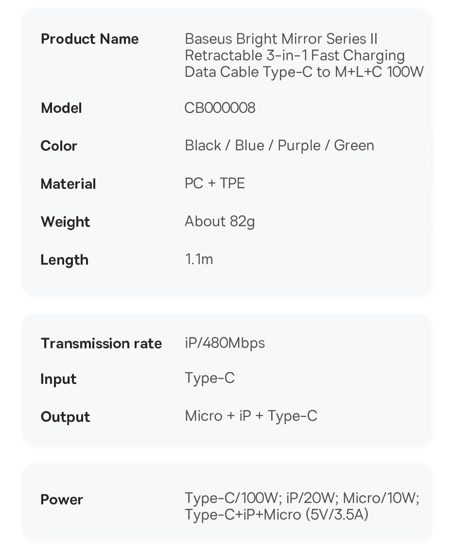The width and height of the screenshot is (452, 558).
Task: Select the Baseus Bright Mirror product title text
Action: coord(304,55)
